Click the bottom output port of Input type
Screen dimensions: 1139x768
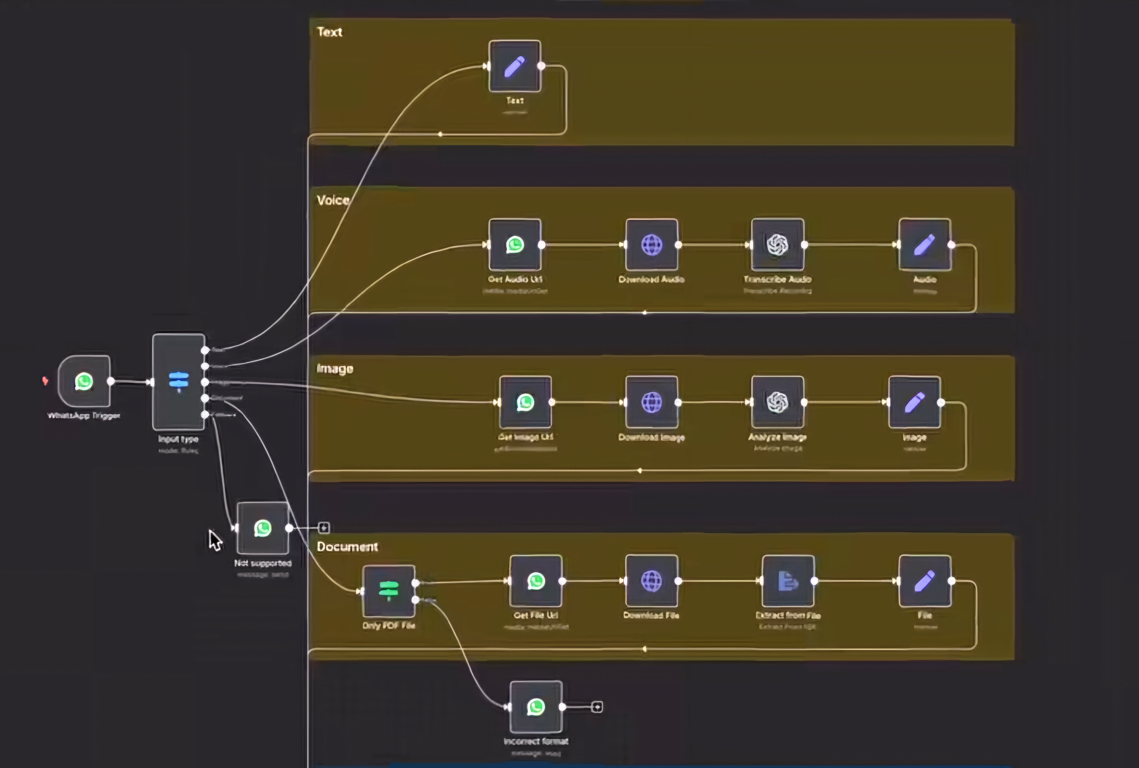205,414
